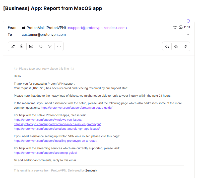Click the Zendesk link in footer
The image size is (198, 178).
coord(91,170)
